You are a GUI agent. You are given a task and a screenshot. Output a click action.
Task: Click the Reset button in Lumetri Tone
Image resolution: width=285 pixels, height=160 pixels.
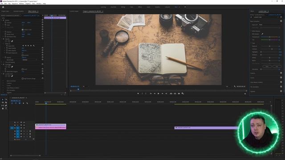pyautogui.click(x=267, y=66)
